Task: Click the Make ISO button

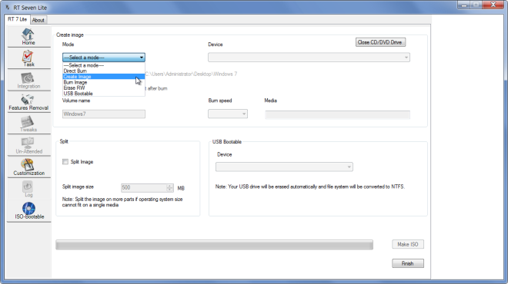Action: pos(408,244)
